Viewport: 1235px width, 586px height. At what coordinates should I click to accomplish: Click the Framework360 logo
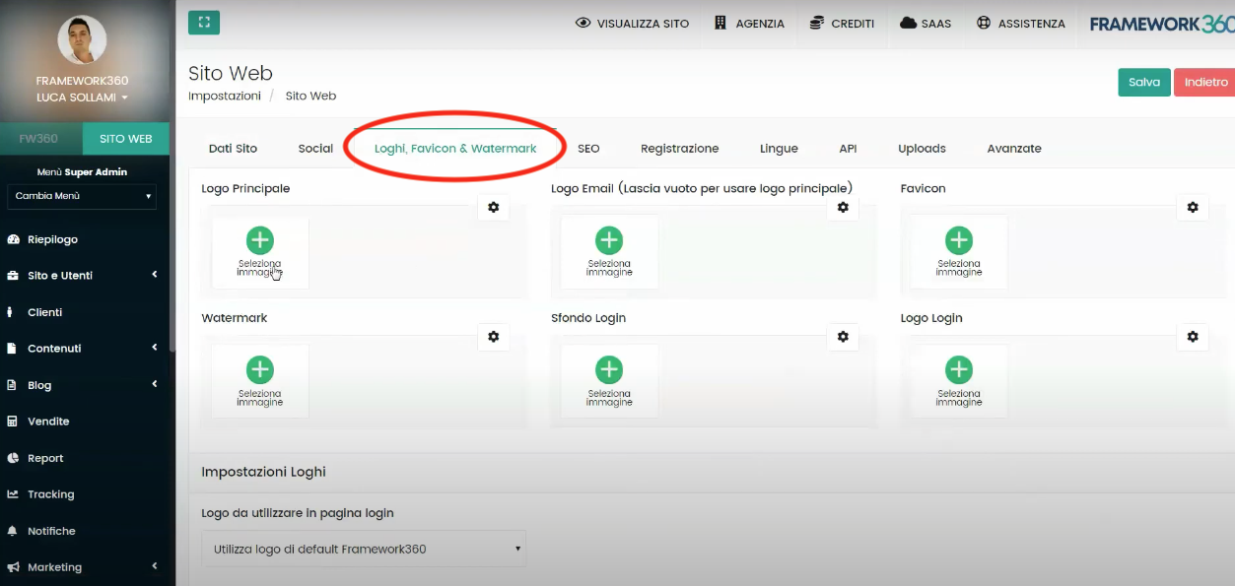(1162, 24)
